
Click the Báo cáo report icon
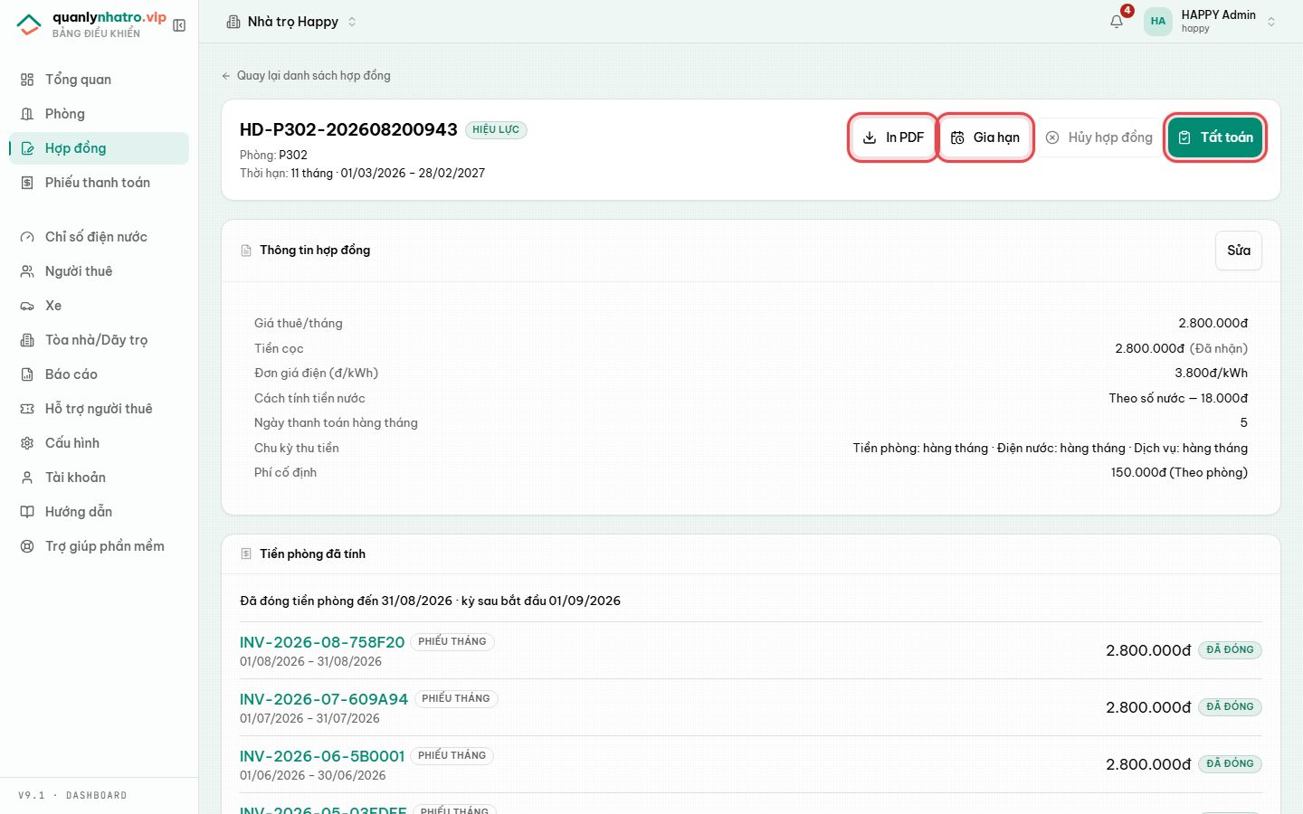(27, 374)
